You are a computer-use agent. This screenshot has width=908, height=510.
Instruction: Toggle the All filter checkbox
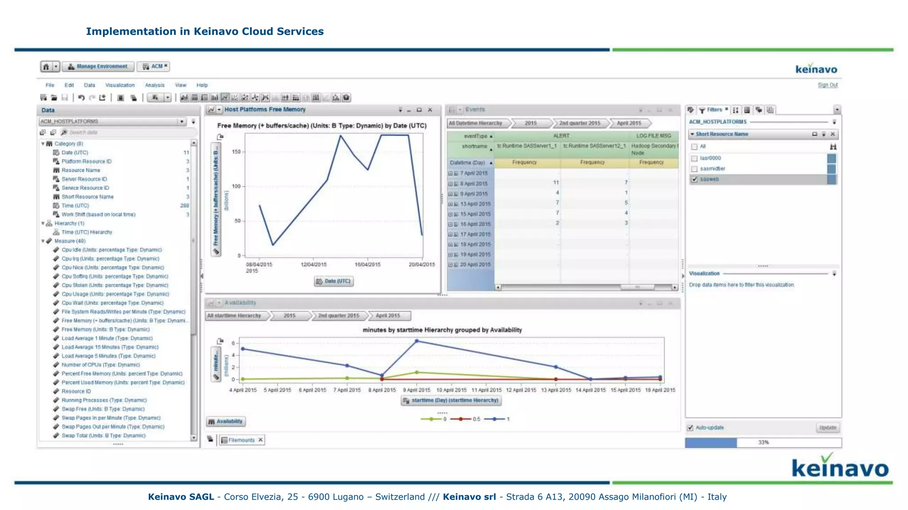pyautogui.click(x=694, y=147)
